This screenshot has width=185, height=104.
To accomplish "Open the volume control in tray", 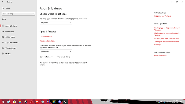I will tap(170, 102).
